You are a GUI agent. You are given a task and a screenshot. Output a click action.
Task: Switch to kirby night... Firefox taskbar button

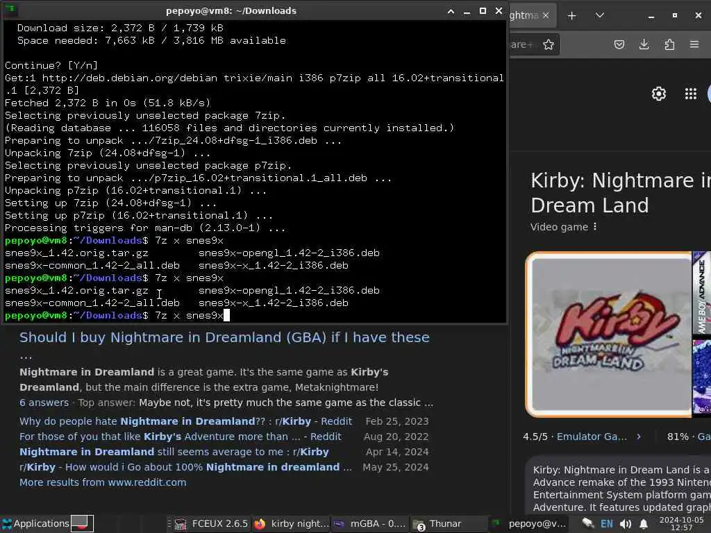(x=292, y=523)
